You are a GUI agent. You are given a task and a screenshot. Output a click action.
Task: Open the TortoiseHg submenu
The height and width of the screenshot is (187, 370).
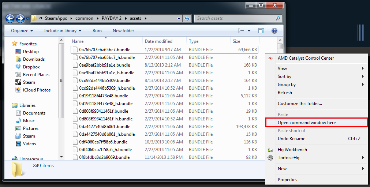tap(317, 158)
